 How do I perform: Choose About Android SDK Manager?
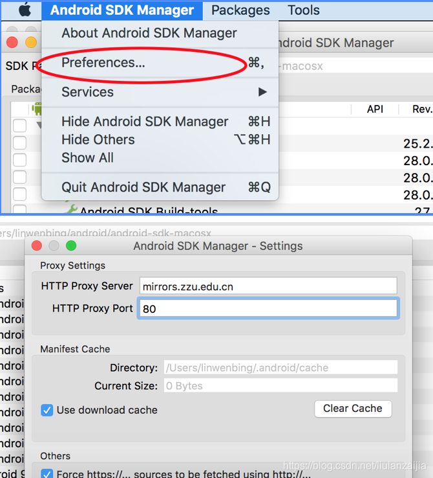point(160,33)
